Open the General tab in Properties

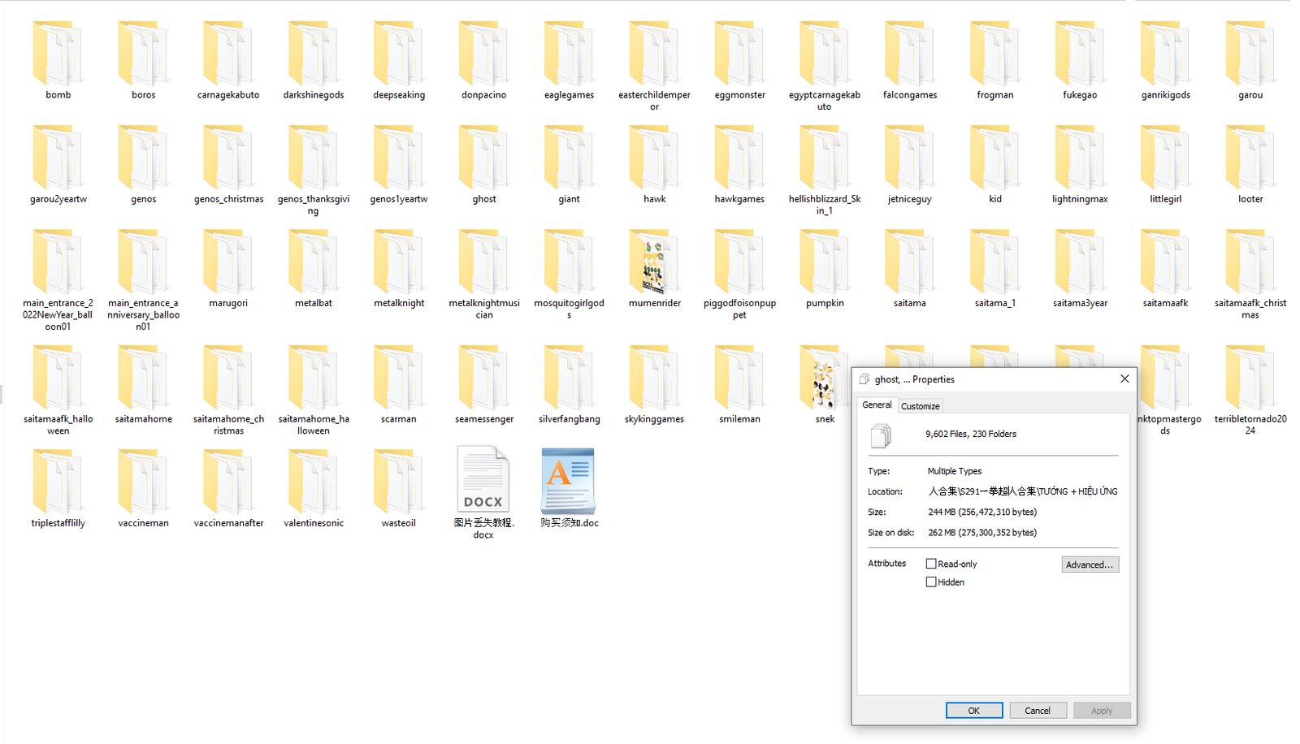tap(877, 404)
